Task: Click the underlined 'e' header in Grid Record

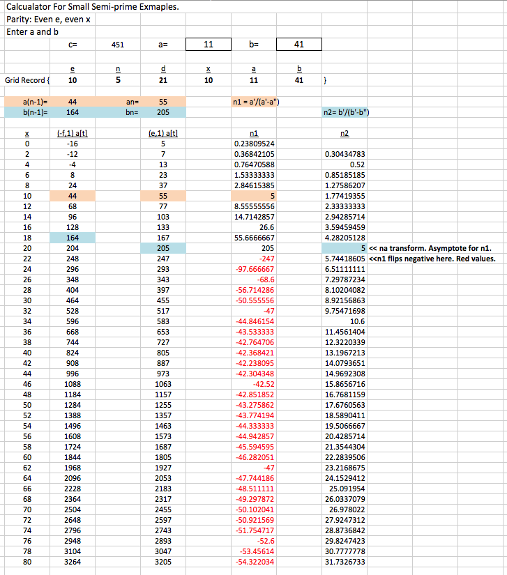Action: click(x=73, y=68)
